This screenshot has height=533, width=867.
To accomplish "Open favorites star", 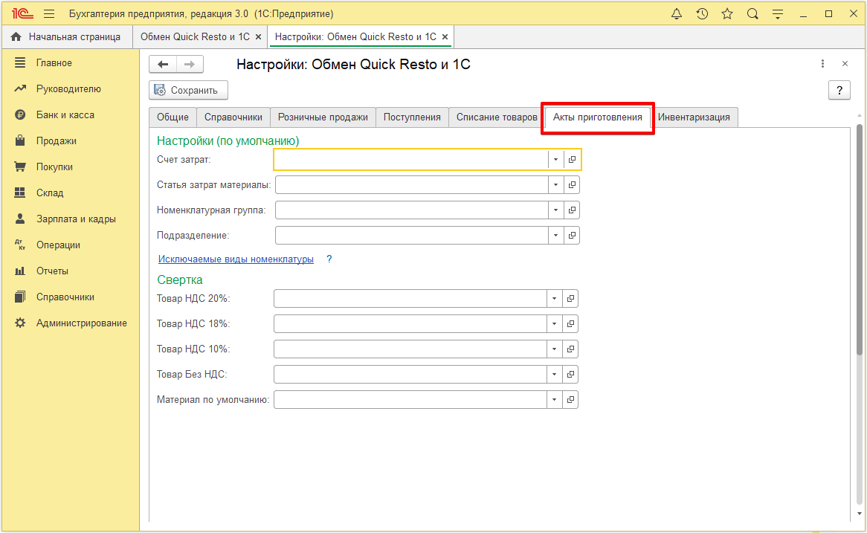I will (x=727, y=14).
